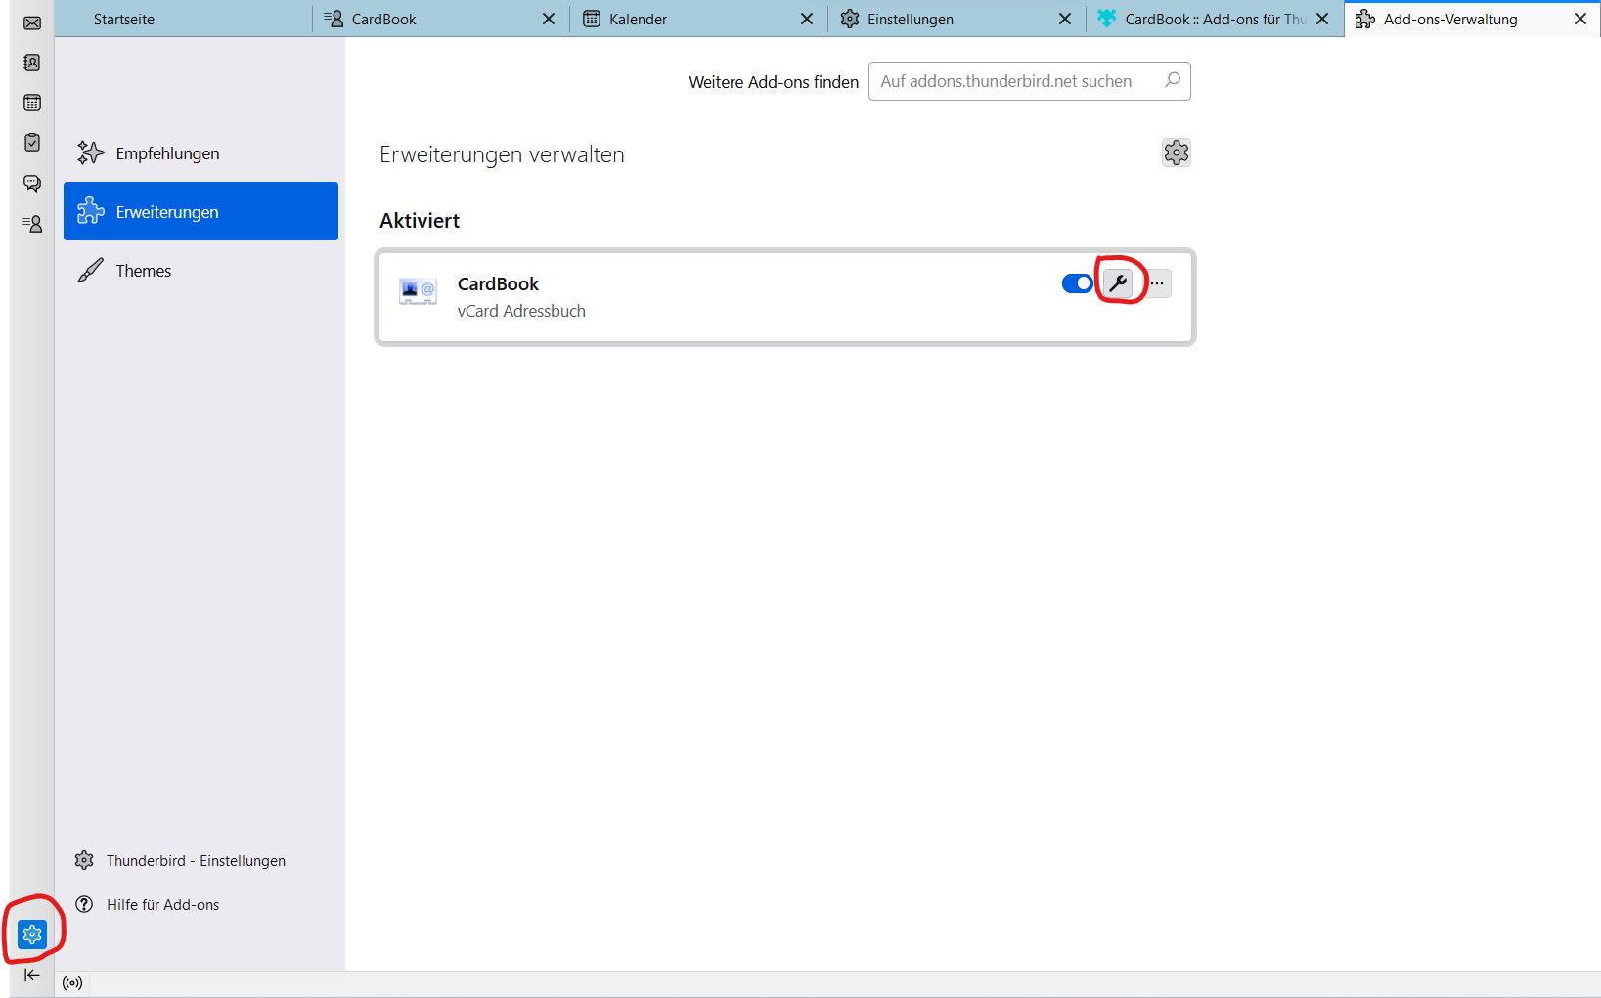Close the Kalender tab

pyautogui.click(x=807, y=19)
